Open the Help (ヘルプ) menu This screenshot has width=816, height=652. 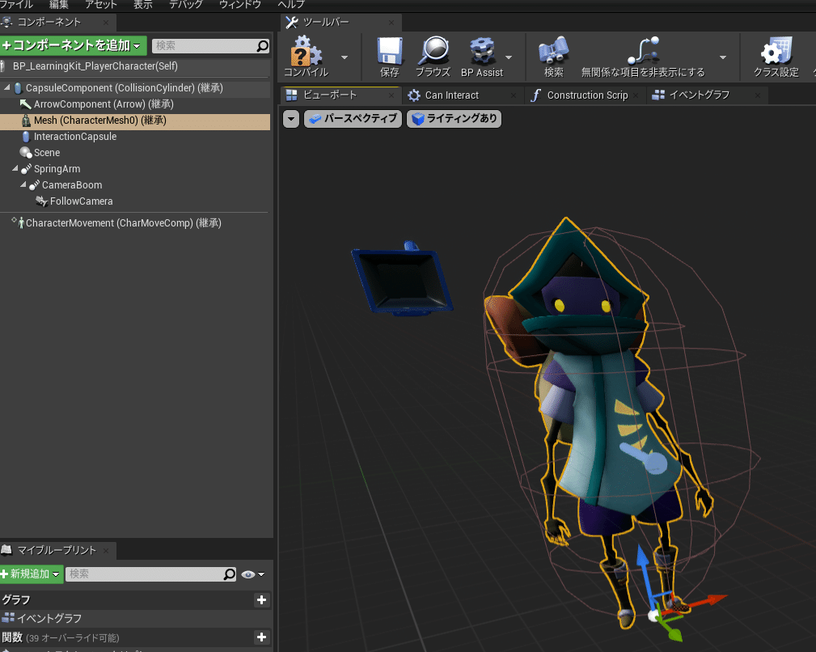(291, 4)
